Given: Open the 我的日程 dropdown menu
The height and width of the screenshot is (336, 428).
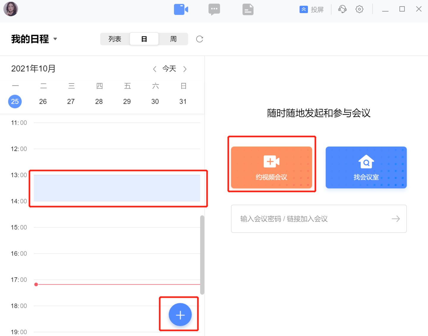Looking at the screenshot, I should click(34, 39).
